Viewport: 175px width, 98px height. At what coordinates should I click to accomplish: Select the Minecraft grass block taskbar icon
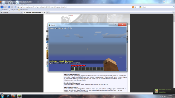[x=19, y=96]
